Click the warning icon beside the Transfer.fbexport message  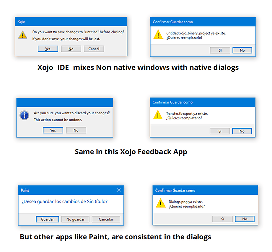[x=158, y=115]
